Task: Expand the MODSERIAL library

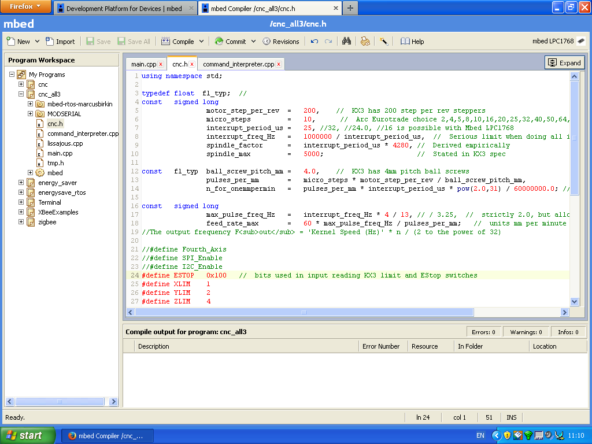Action: tap(30, 114)
